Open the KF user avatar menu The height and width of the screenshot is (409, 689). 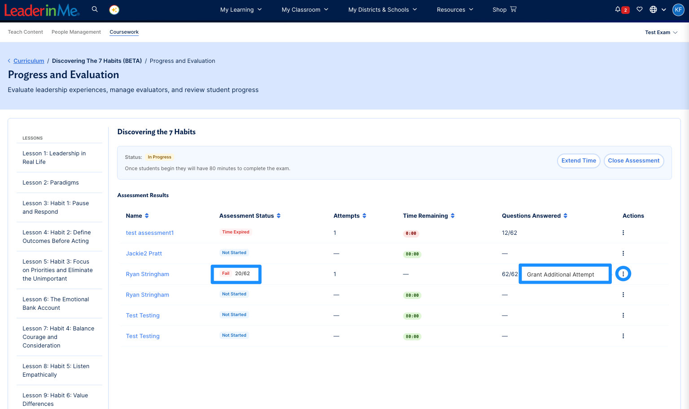click(x=678, y=9)
